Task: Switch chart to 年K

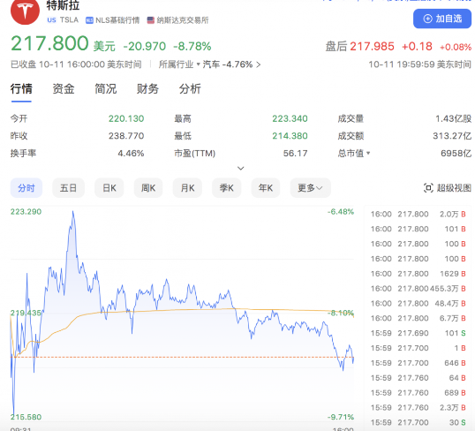Action: 266,188
